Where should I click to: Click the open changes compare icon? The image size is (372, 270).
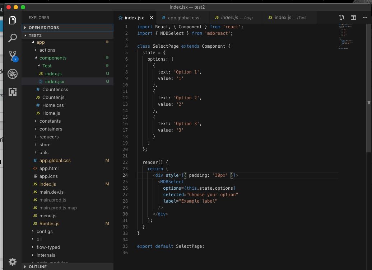point(341,18)
